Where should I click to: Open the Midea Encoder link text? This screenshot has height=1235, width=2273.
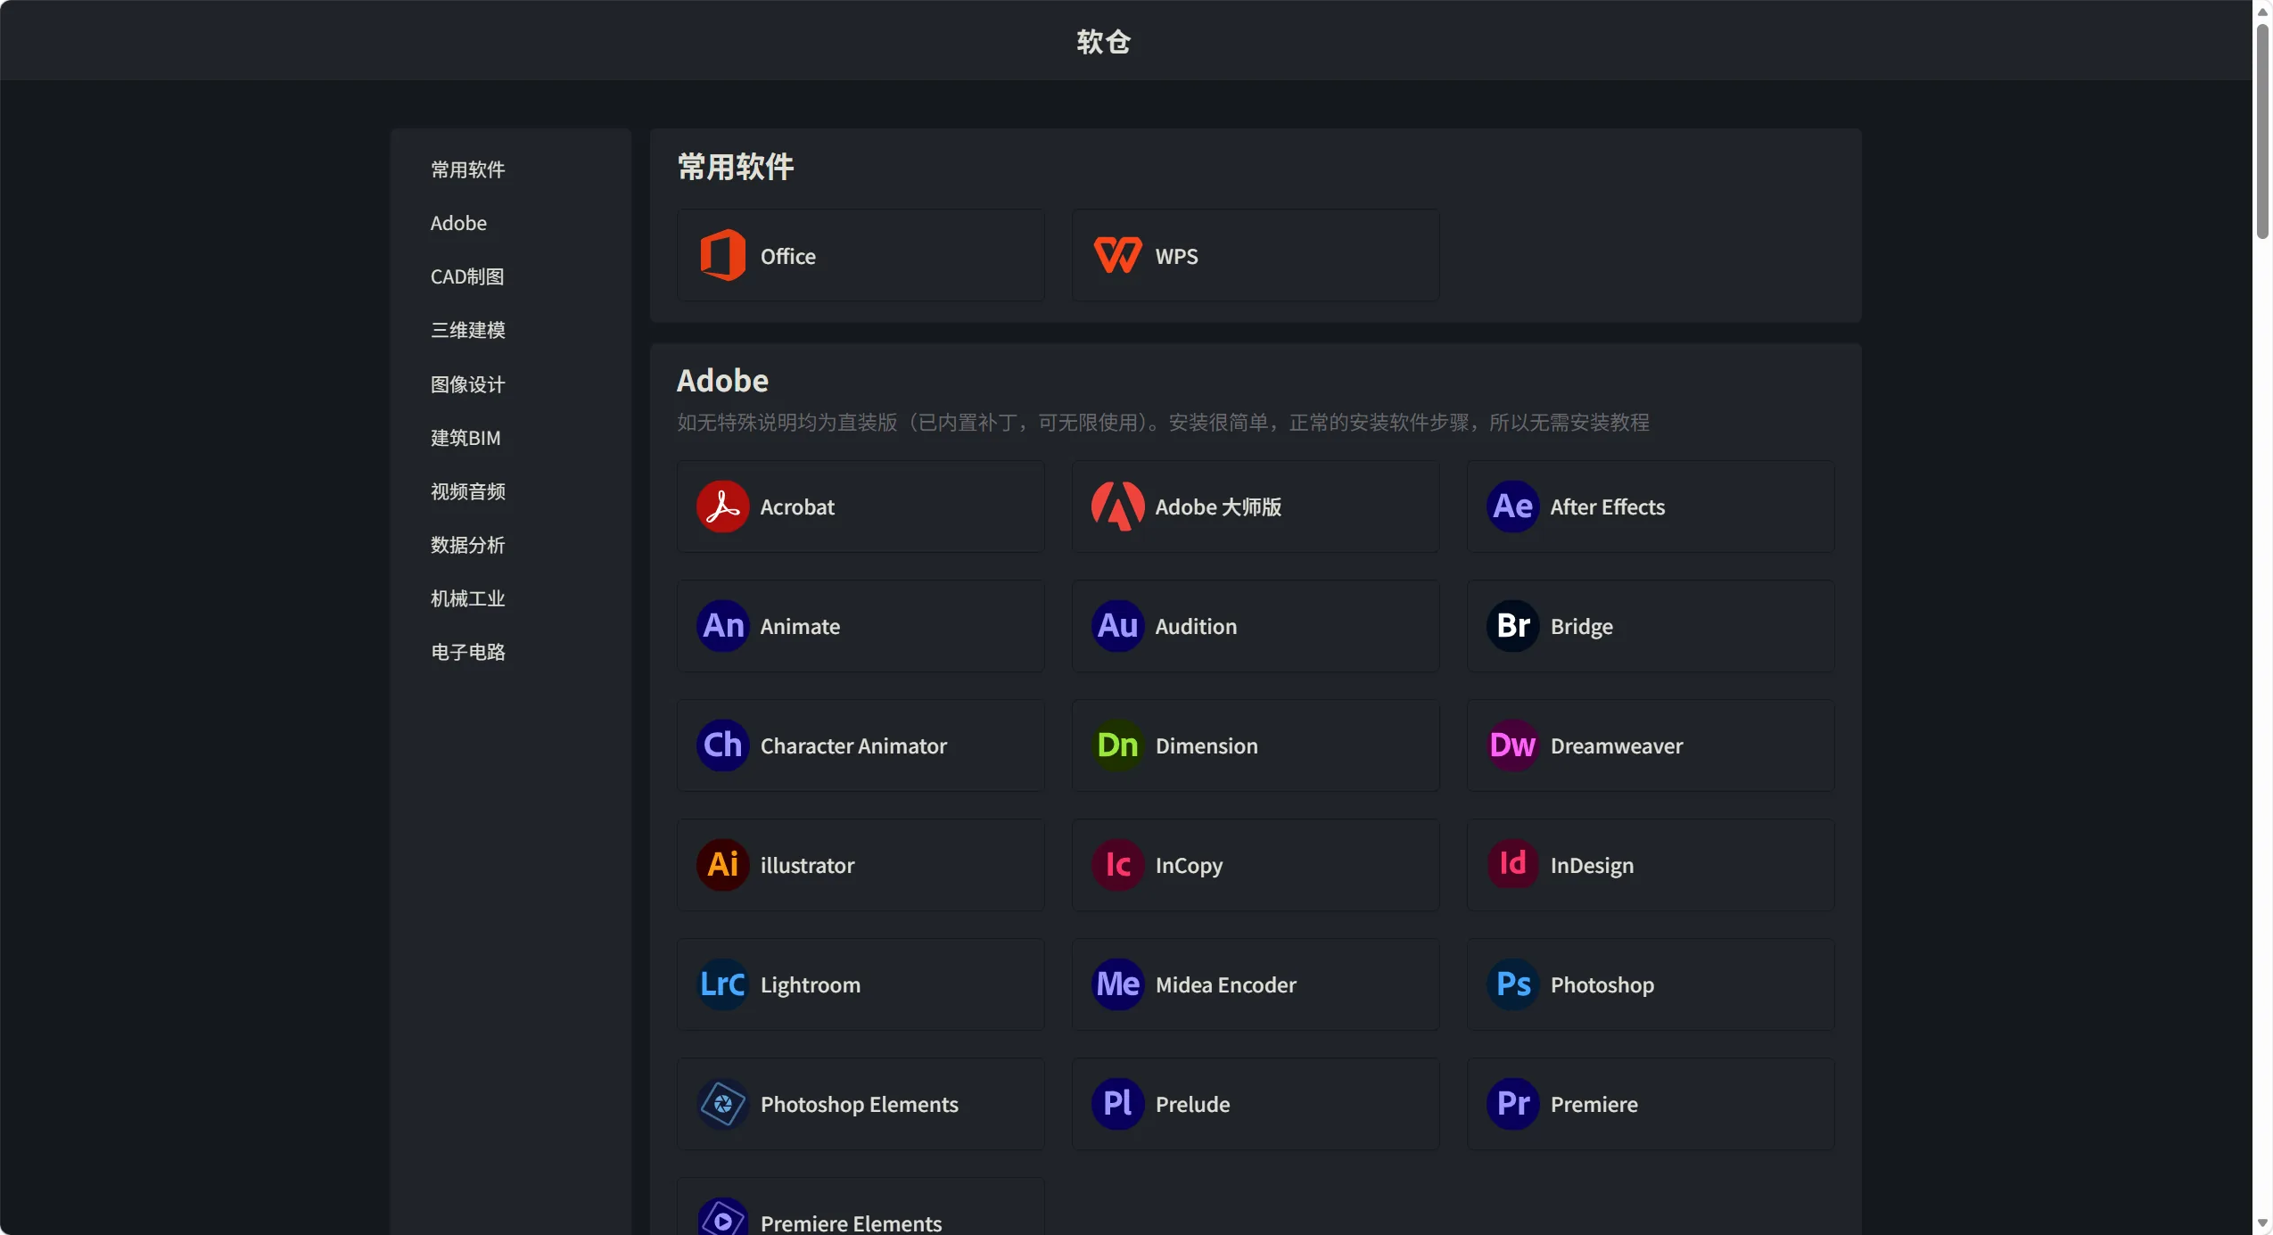tap(1225, 984)
